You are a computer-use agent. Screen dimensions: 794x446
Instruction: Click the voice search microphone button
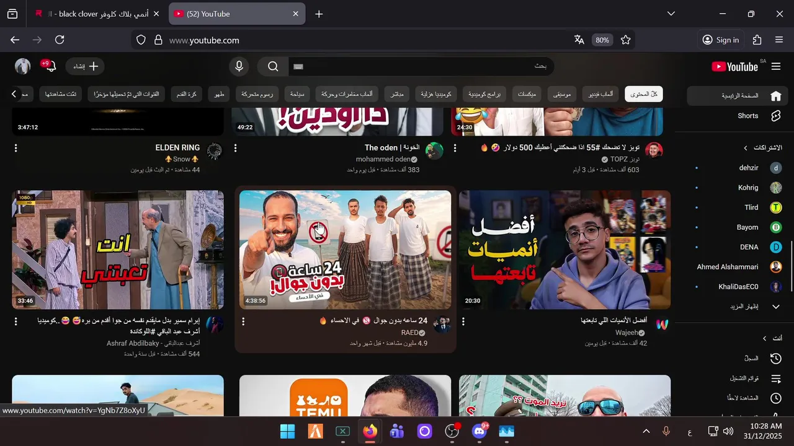[x=239, y=66]
